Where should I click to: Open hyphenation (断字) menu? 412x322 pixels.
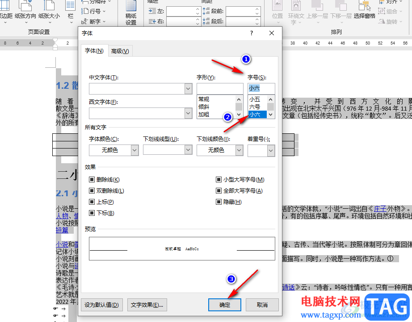click(93, 21)
